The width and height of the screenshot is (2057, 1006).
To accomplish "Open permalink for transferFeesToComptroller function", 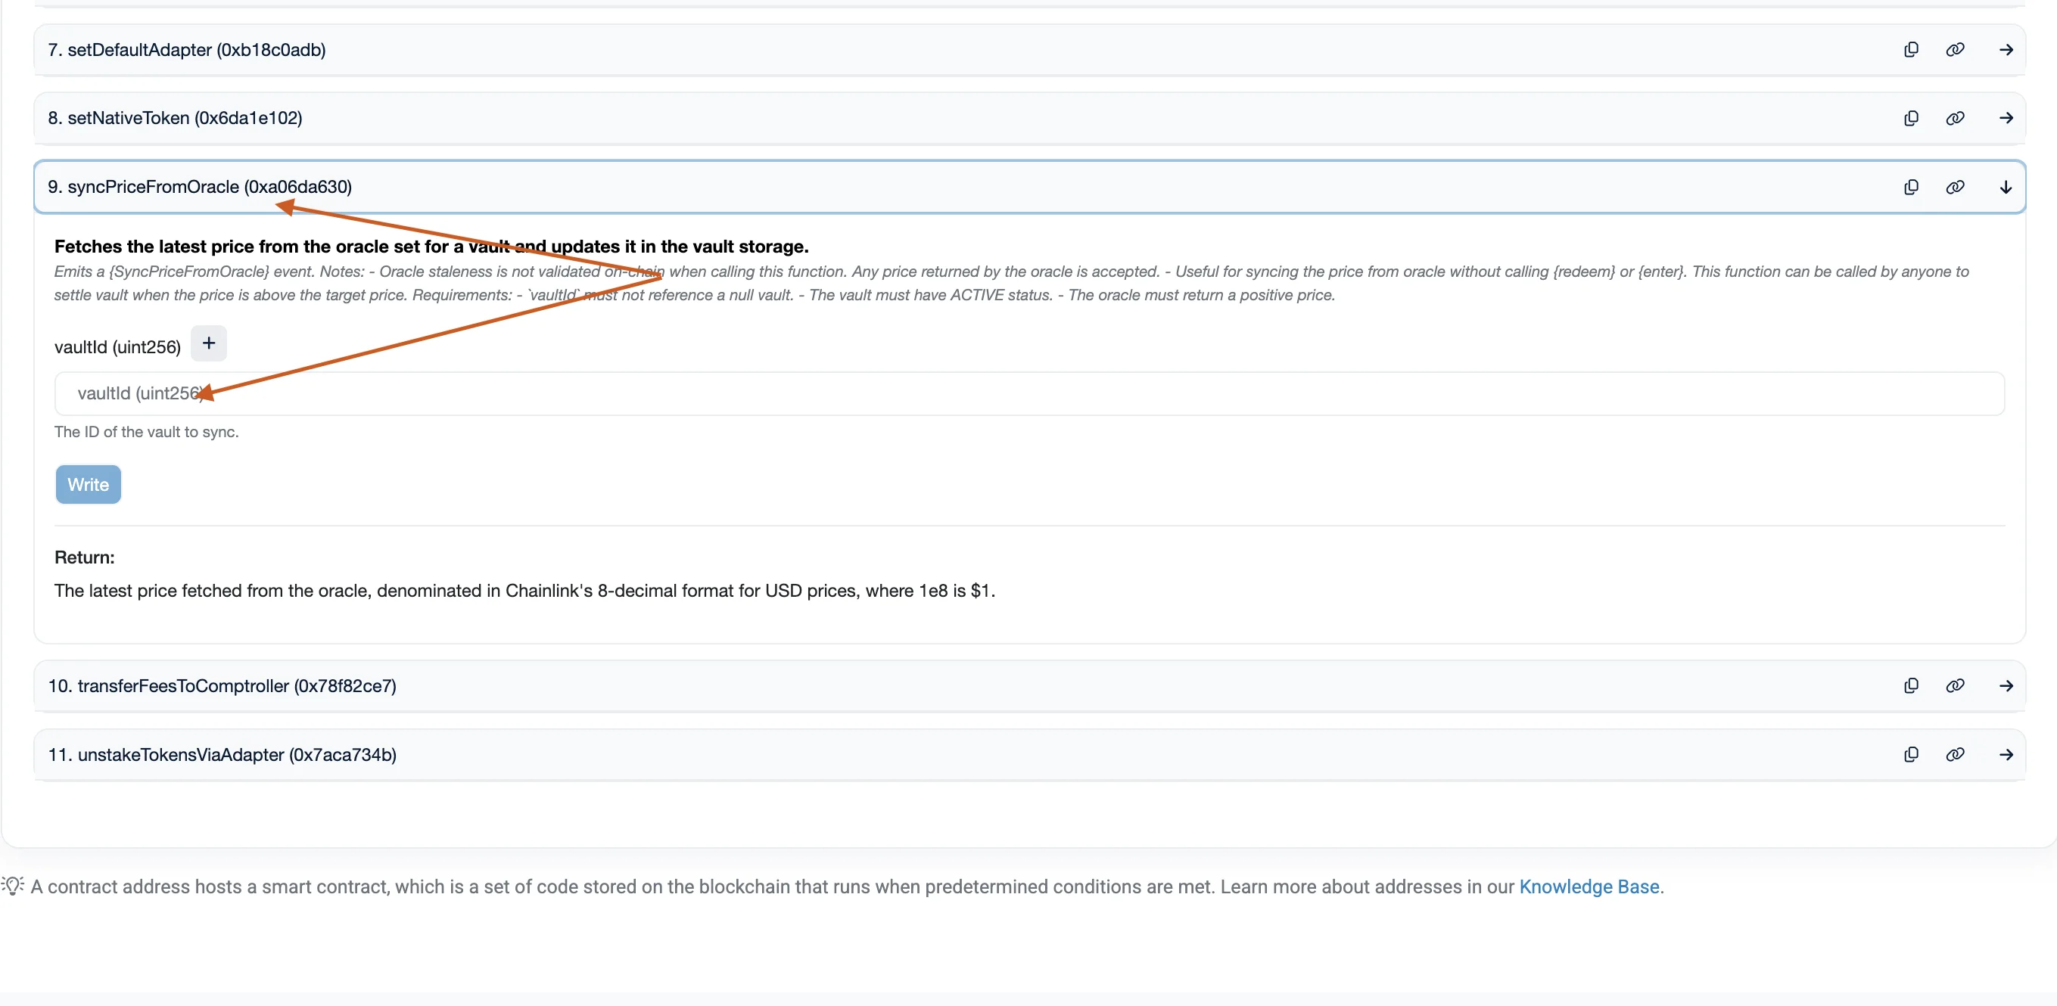I will [1956, 685].
